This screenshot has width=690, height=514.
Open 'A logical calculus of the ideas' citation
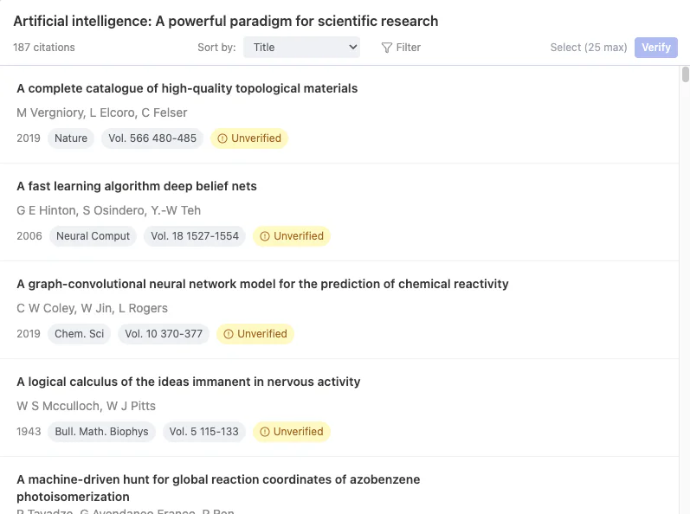(189, 382)
